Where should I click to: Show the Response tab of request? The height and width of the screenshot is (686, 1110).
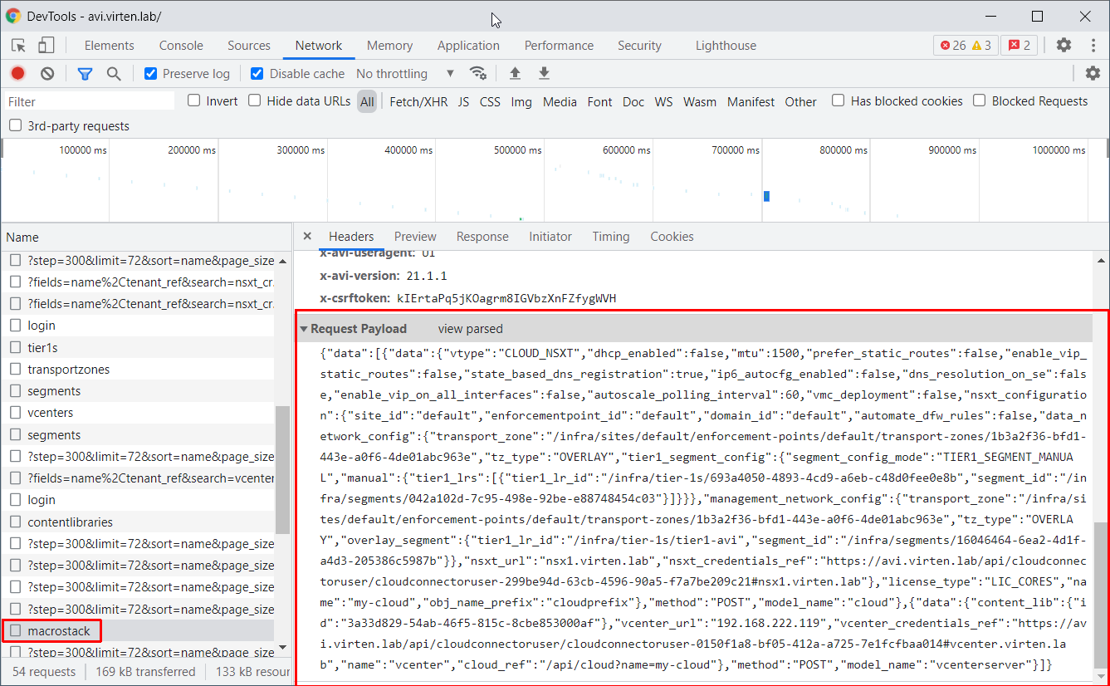coord(482,237)
